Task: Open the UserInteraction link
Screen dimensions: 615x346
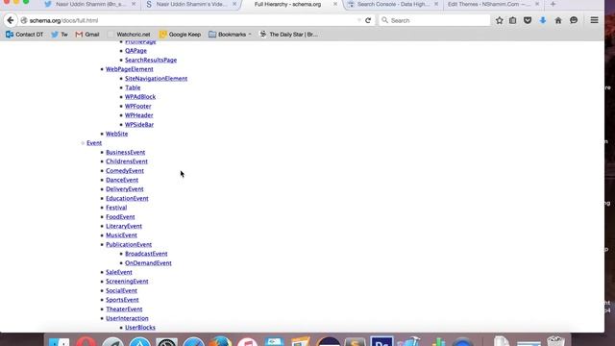Action: click(x=127, y=318)
